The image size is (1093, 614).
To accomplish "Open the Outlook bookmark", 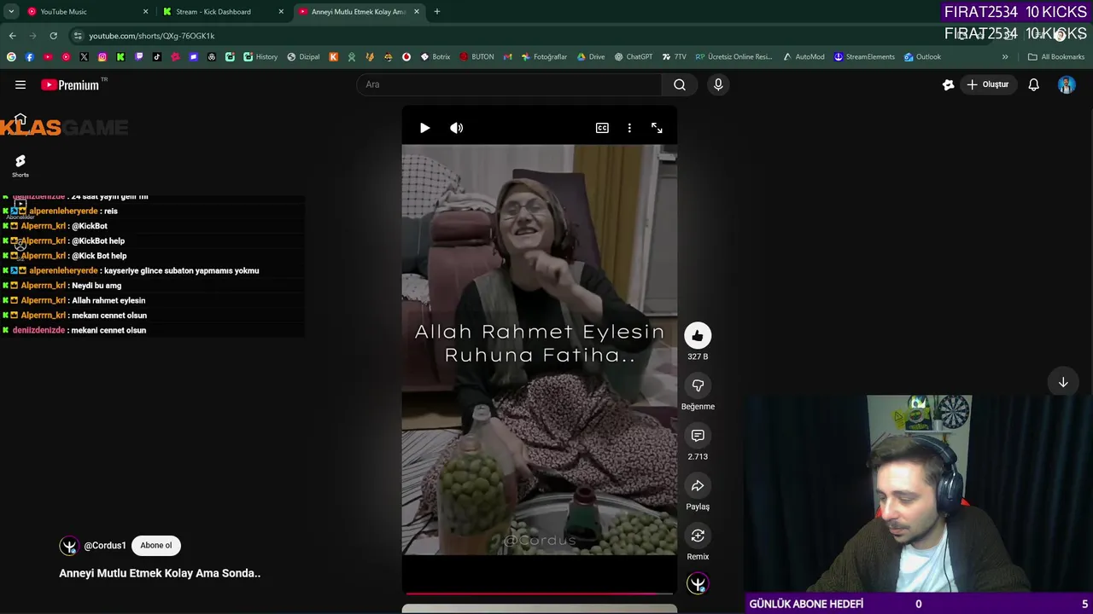I will tap(922, 57).
